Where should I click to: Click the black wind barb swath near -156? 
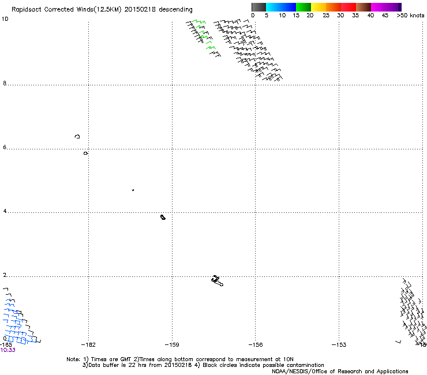coord(248,50)
